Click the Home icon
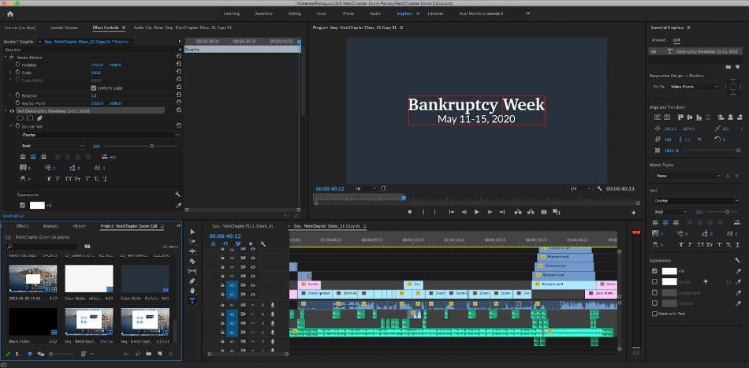Viewport: 749px width, 368px height. (10, 14)
